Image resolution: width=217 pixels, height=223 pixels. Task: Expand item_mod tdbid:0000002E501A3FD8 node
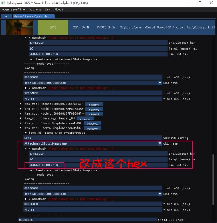pos(21,104)
